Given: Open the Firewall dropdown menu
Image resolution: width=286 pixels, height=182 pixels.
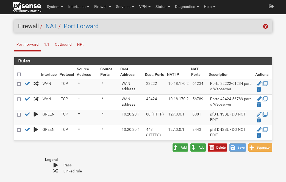Looking at the screenshot, I should pyautogui.click(x=102, y=7).
